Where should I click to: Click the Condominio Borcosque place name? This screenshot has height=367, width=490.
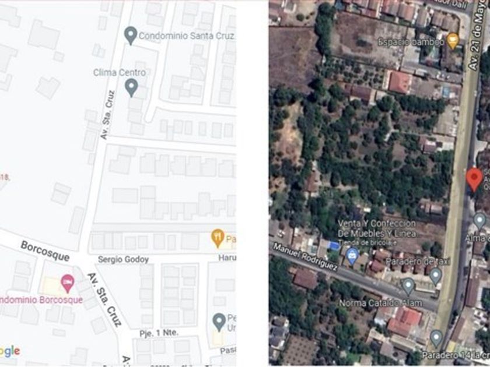41,300
